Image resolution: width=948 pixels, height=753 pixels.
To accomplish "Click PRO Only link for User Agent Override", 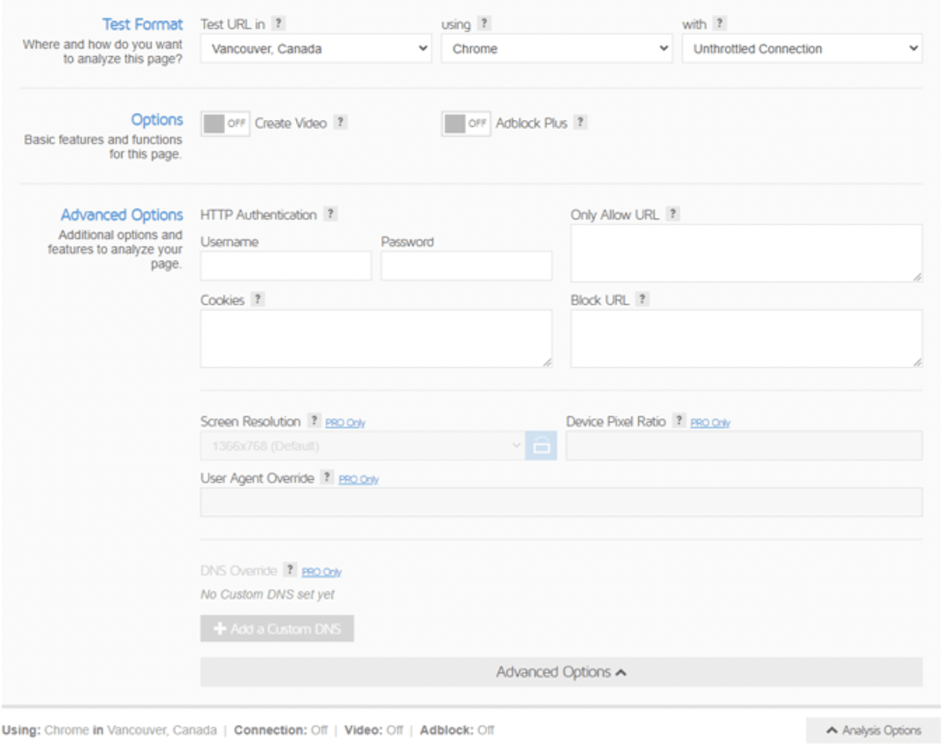I will (359, 479).
